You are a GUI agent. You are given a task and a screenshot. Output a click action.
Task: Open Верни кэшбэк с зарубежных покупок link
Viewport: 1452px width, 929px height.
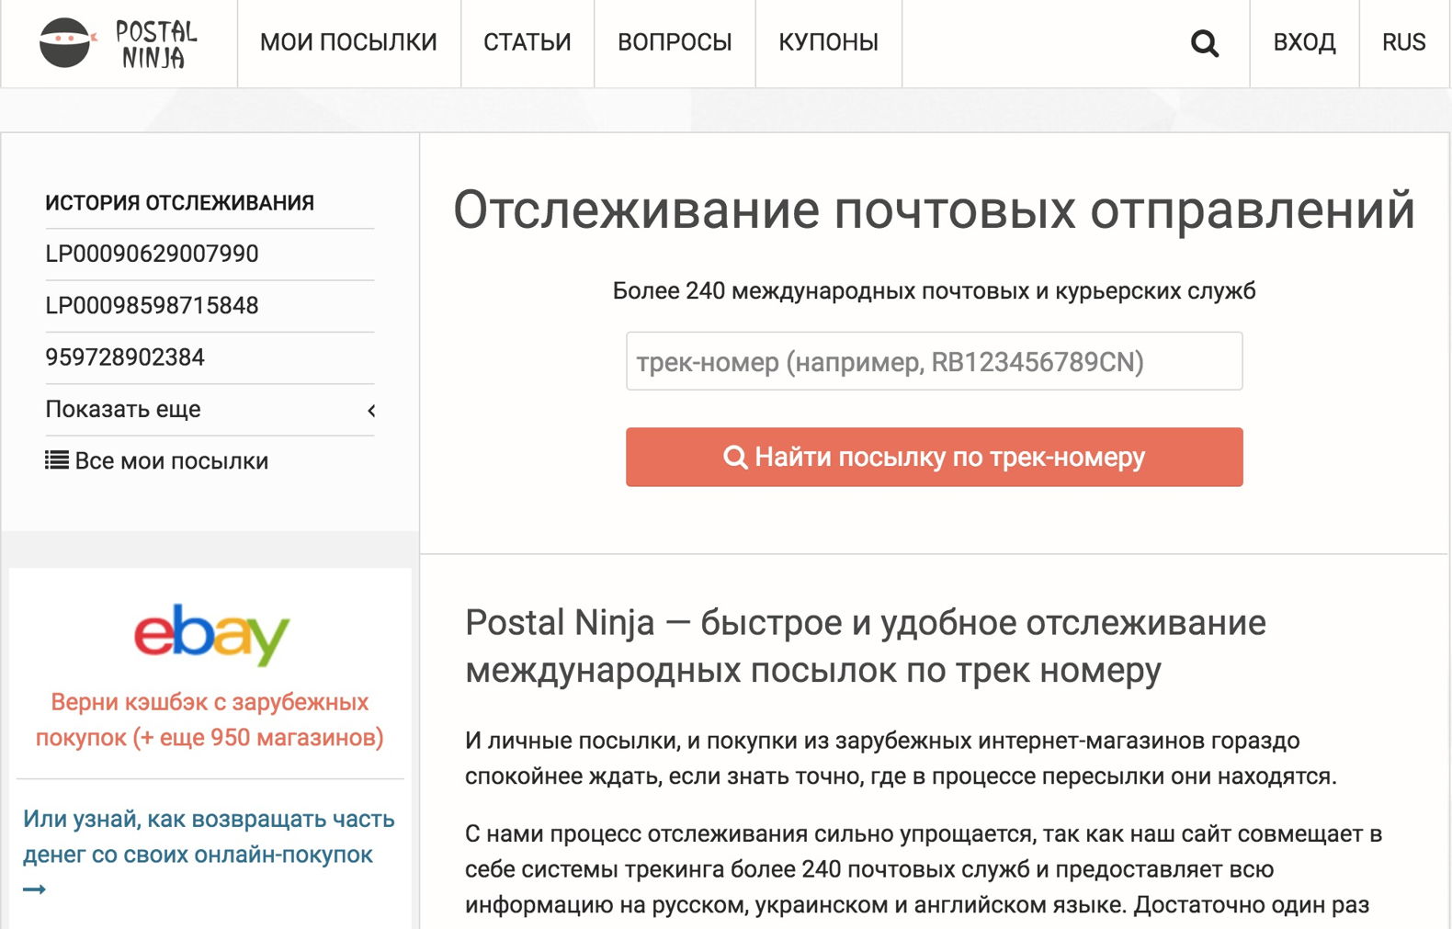(210, 719)
